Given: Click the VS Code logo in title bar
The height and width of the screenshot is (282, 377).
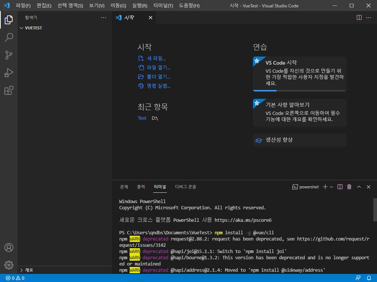Looking at the screenshot, I should point(7,5).
